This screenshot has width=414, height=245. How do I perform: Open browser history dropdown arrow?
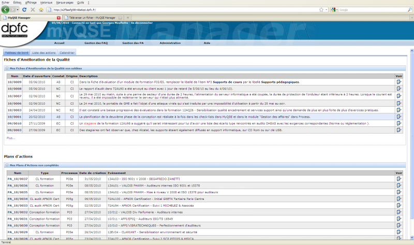(18, 10)
